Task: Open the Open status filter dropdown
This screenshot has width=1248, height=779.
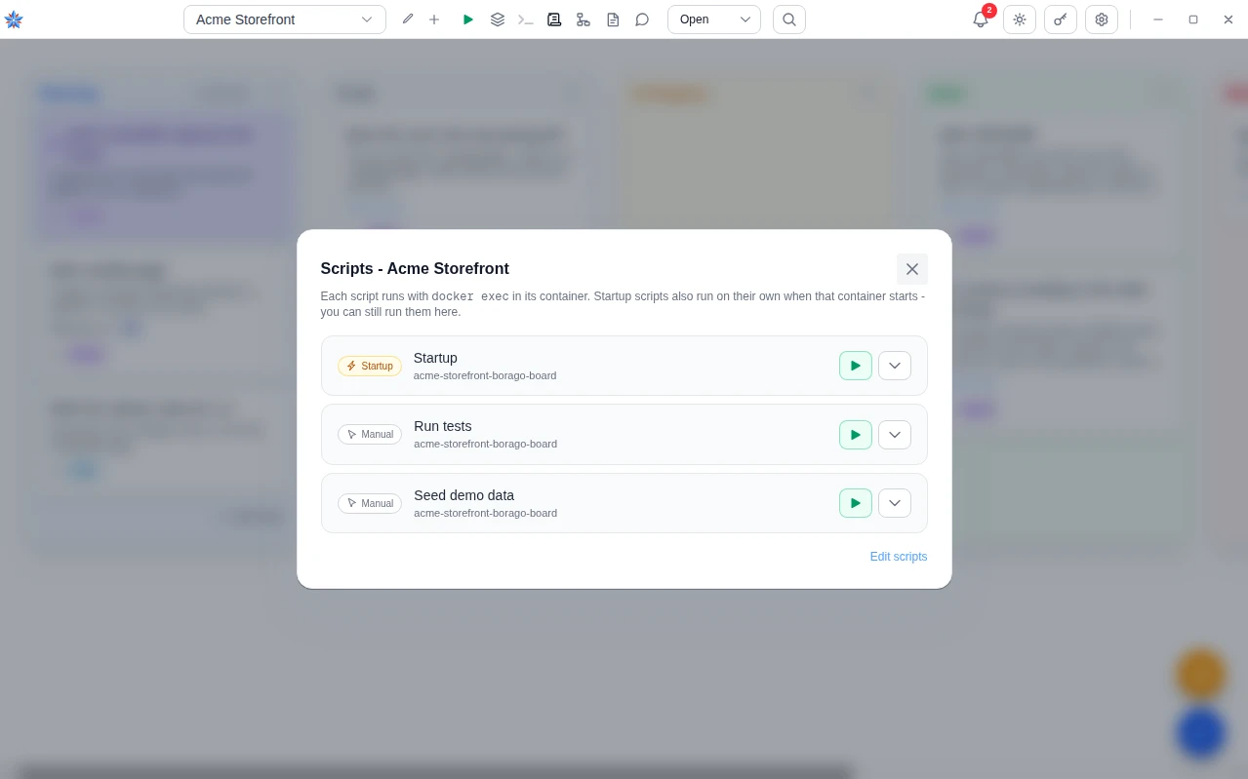Action: (714, 19)
